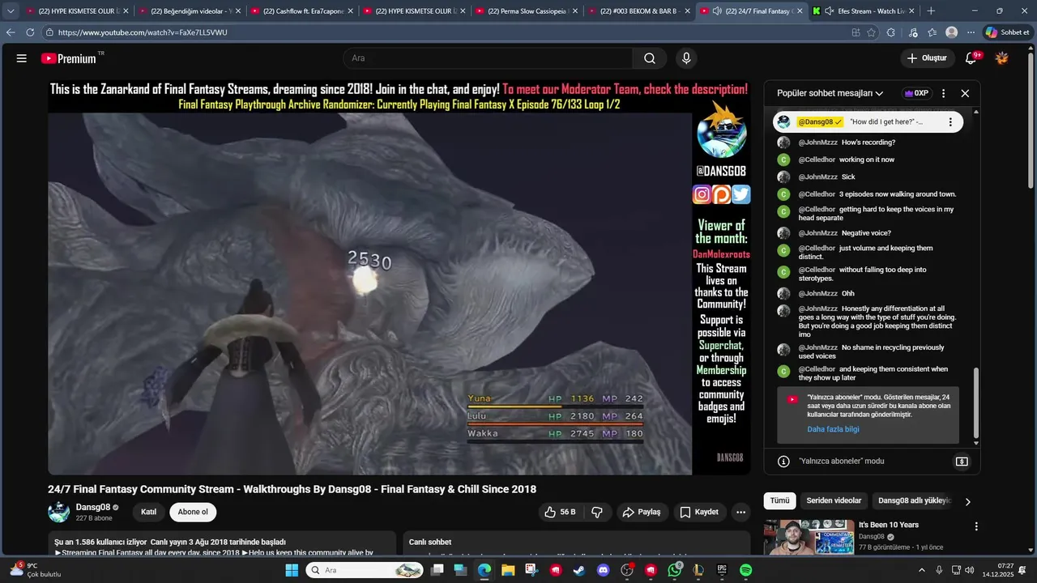1037x583 pixels.
Task: Share the video via Paylaş
Action: click(641, 512)
